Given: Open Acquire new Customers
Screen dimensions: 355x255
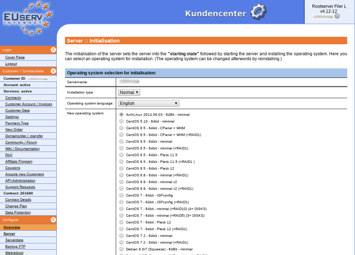Looking at the screenshot, I should pyautogui.click(x=24, y=174).
